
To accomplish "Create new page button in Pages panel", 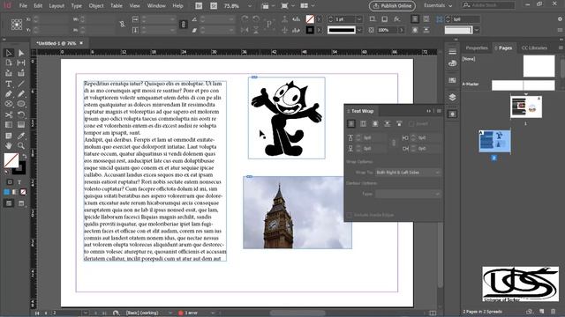I will coord(541,311).
